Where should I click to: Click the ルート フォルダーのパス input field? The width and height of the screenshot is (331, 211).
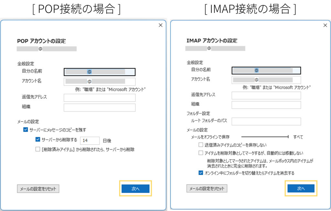(x=266, y=121)
